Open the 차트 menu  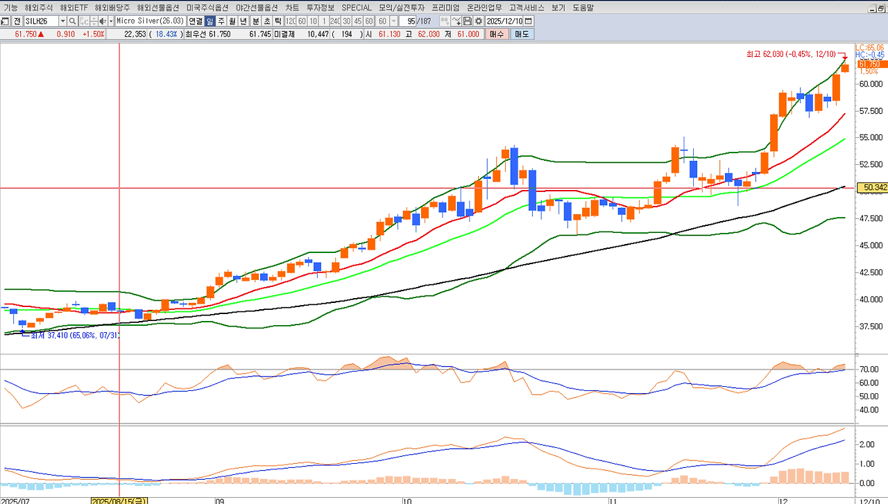(x=292, y=8)
